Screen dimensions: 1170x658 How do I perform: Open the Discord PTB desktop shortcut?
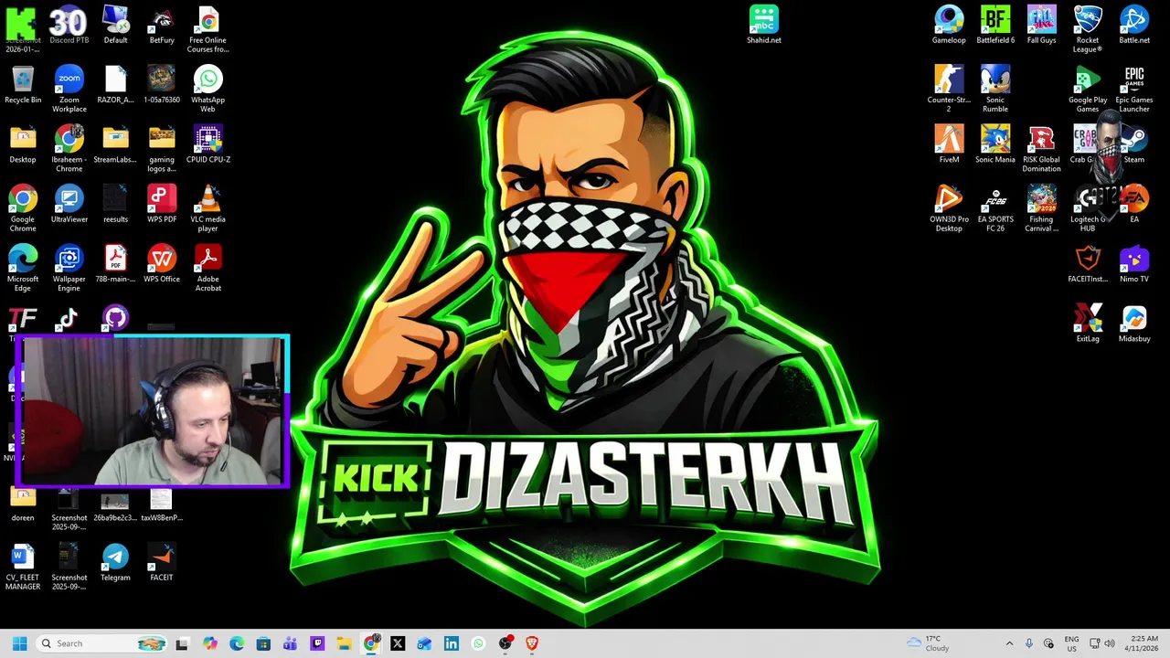[69, 26]
